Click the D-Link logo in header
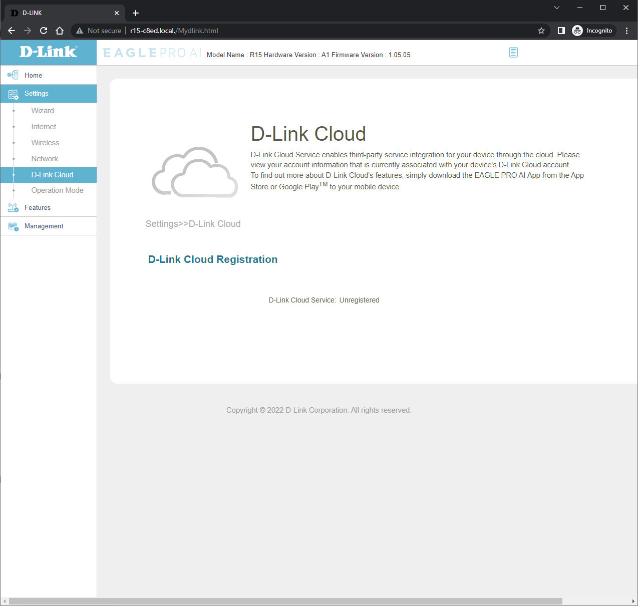 pyautogui.click(x=49, y=52)
